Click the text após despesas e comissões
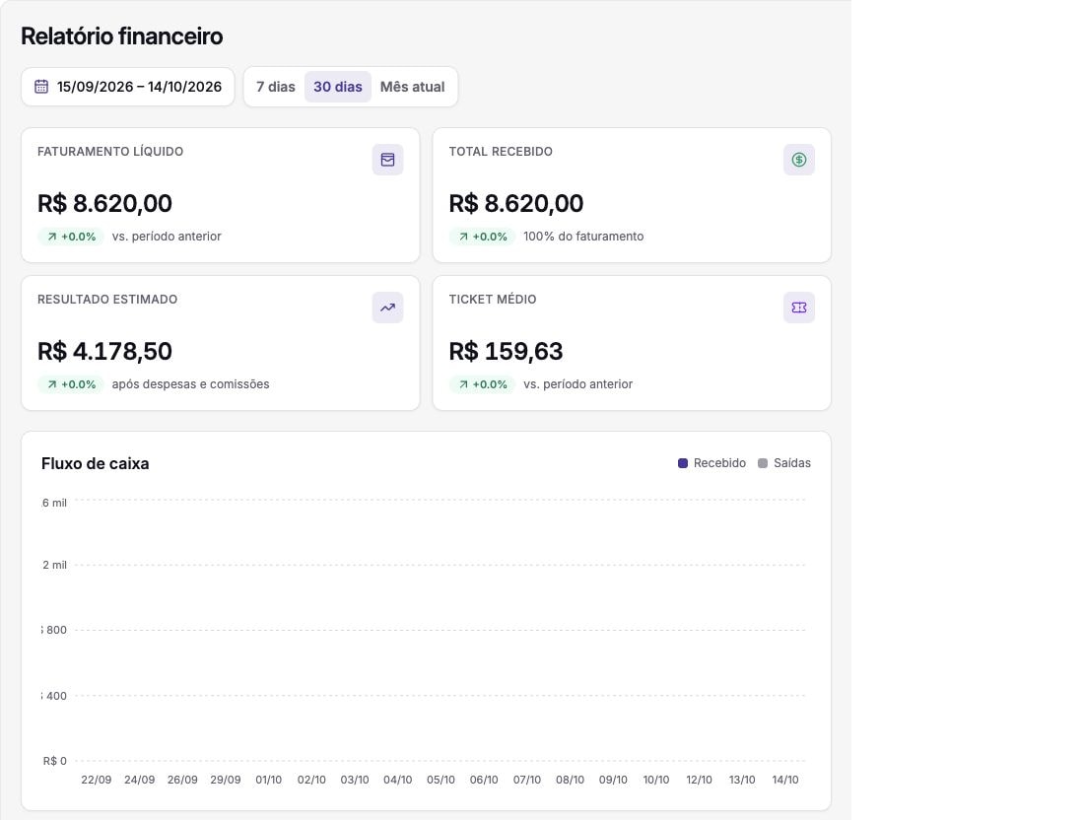Screen dimensions: 1084x820 point(191,384)
